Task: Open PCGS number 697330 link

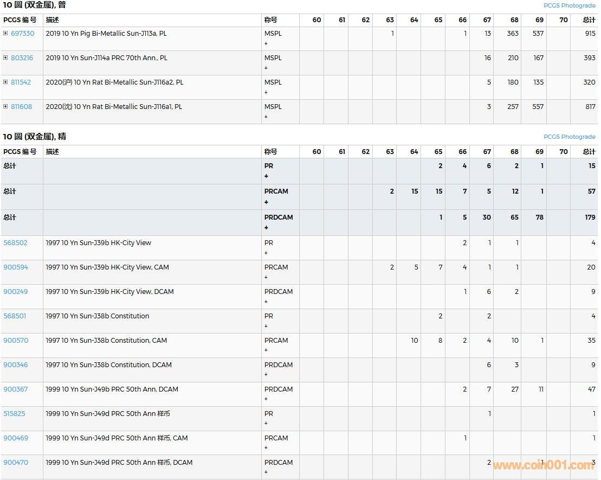Action: click(x=22, y=34)
